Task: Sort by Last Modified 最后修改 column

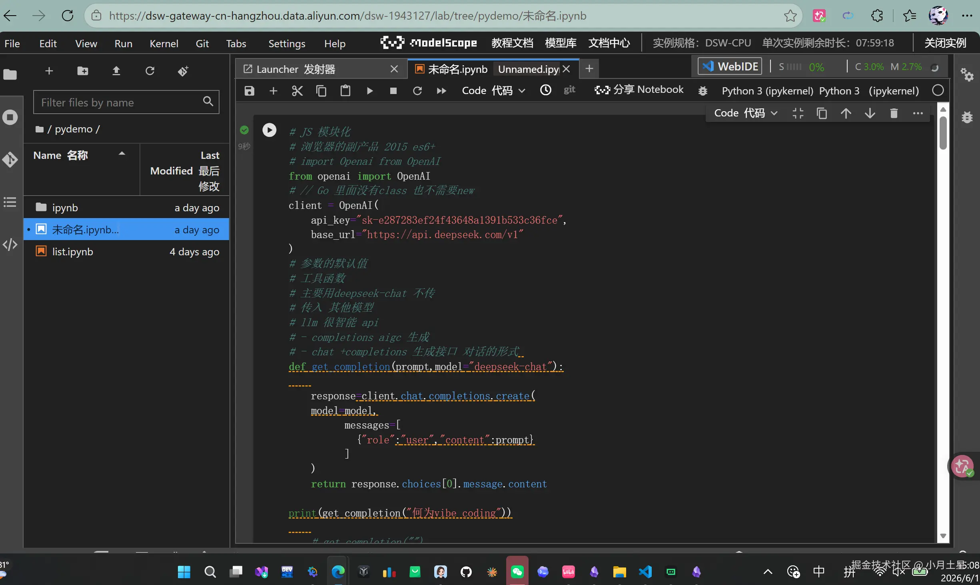Action: (185, 170)
